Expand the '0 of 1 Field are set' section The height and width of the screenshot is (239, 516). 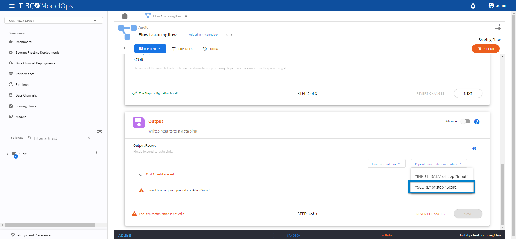(141, 175)
